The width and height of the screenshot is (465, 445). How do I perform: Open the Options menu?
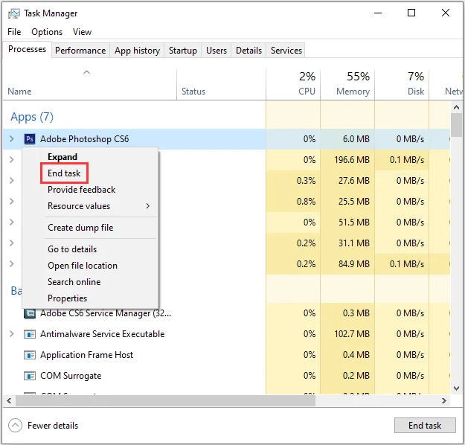(47, 32)
